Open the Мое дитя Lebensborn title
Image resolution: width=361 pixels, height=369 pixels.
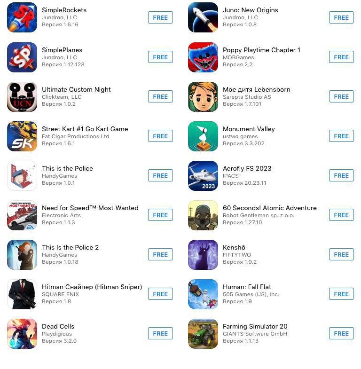tap(257, 89)
